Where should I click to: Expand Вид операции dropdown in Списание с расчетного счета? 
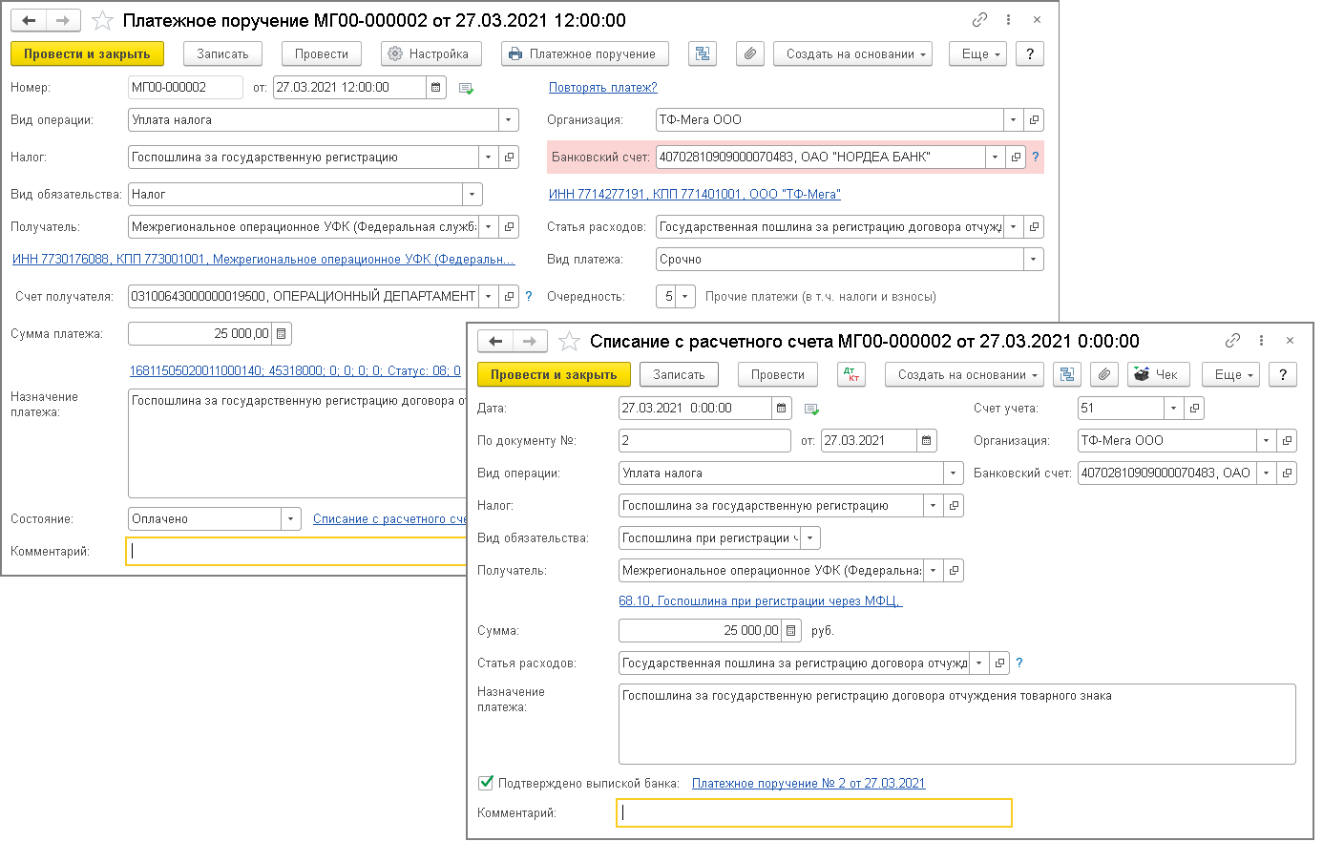point(954,474)
